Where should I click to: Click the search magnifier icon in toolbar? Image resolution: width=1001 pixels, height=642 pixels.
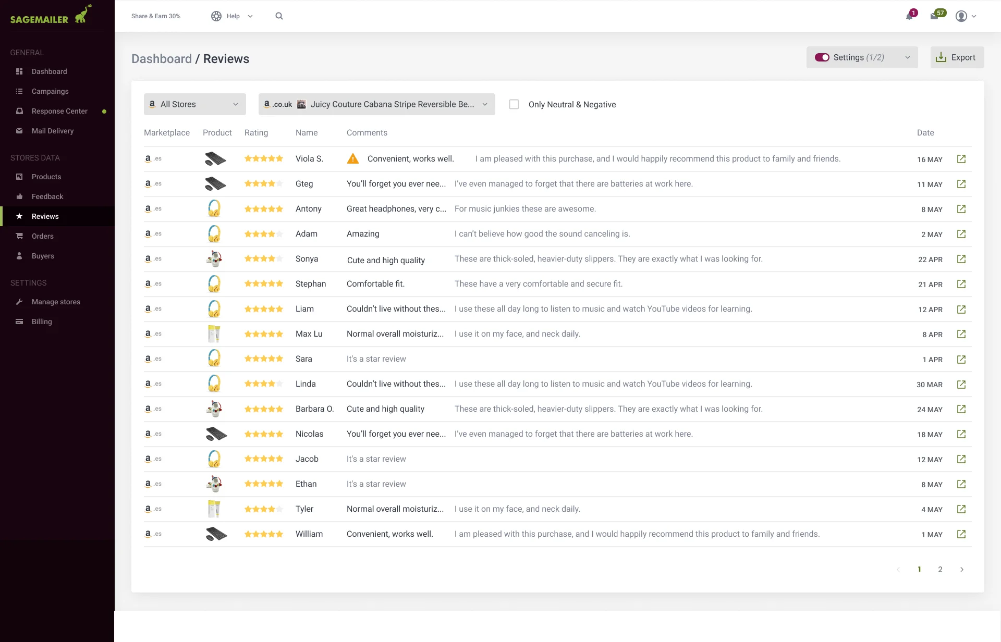[x=279, y=16]
